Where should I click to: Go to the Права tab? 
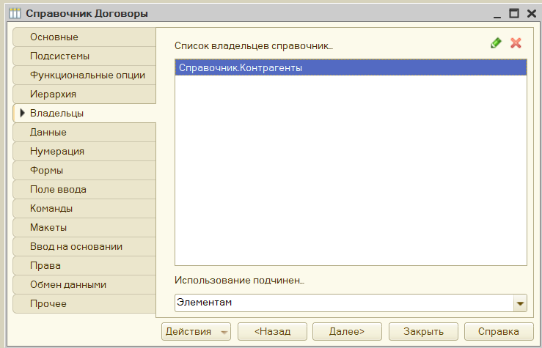coord(84,265)
